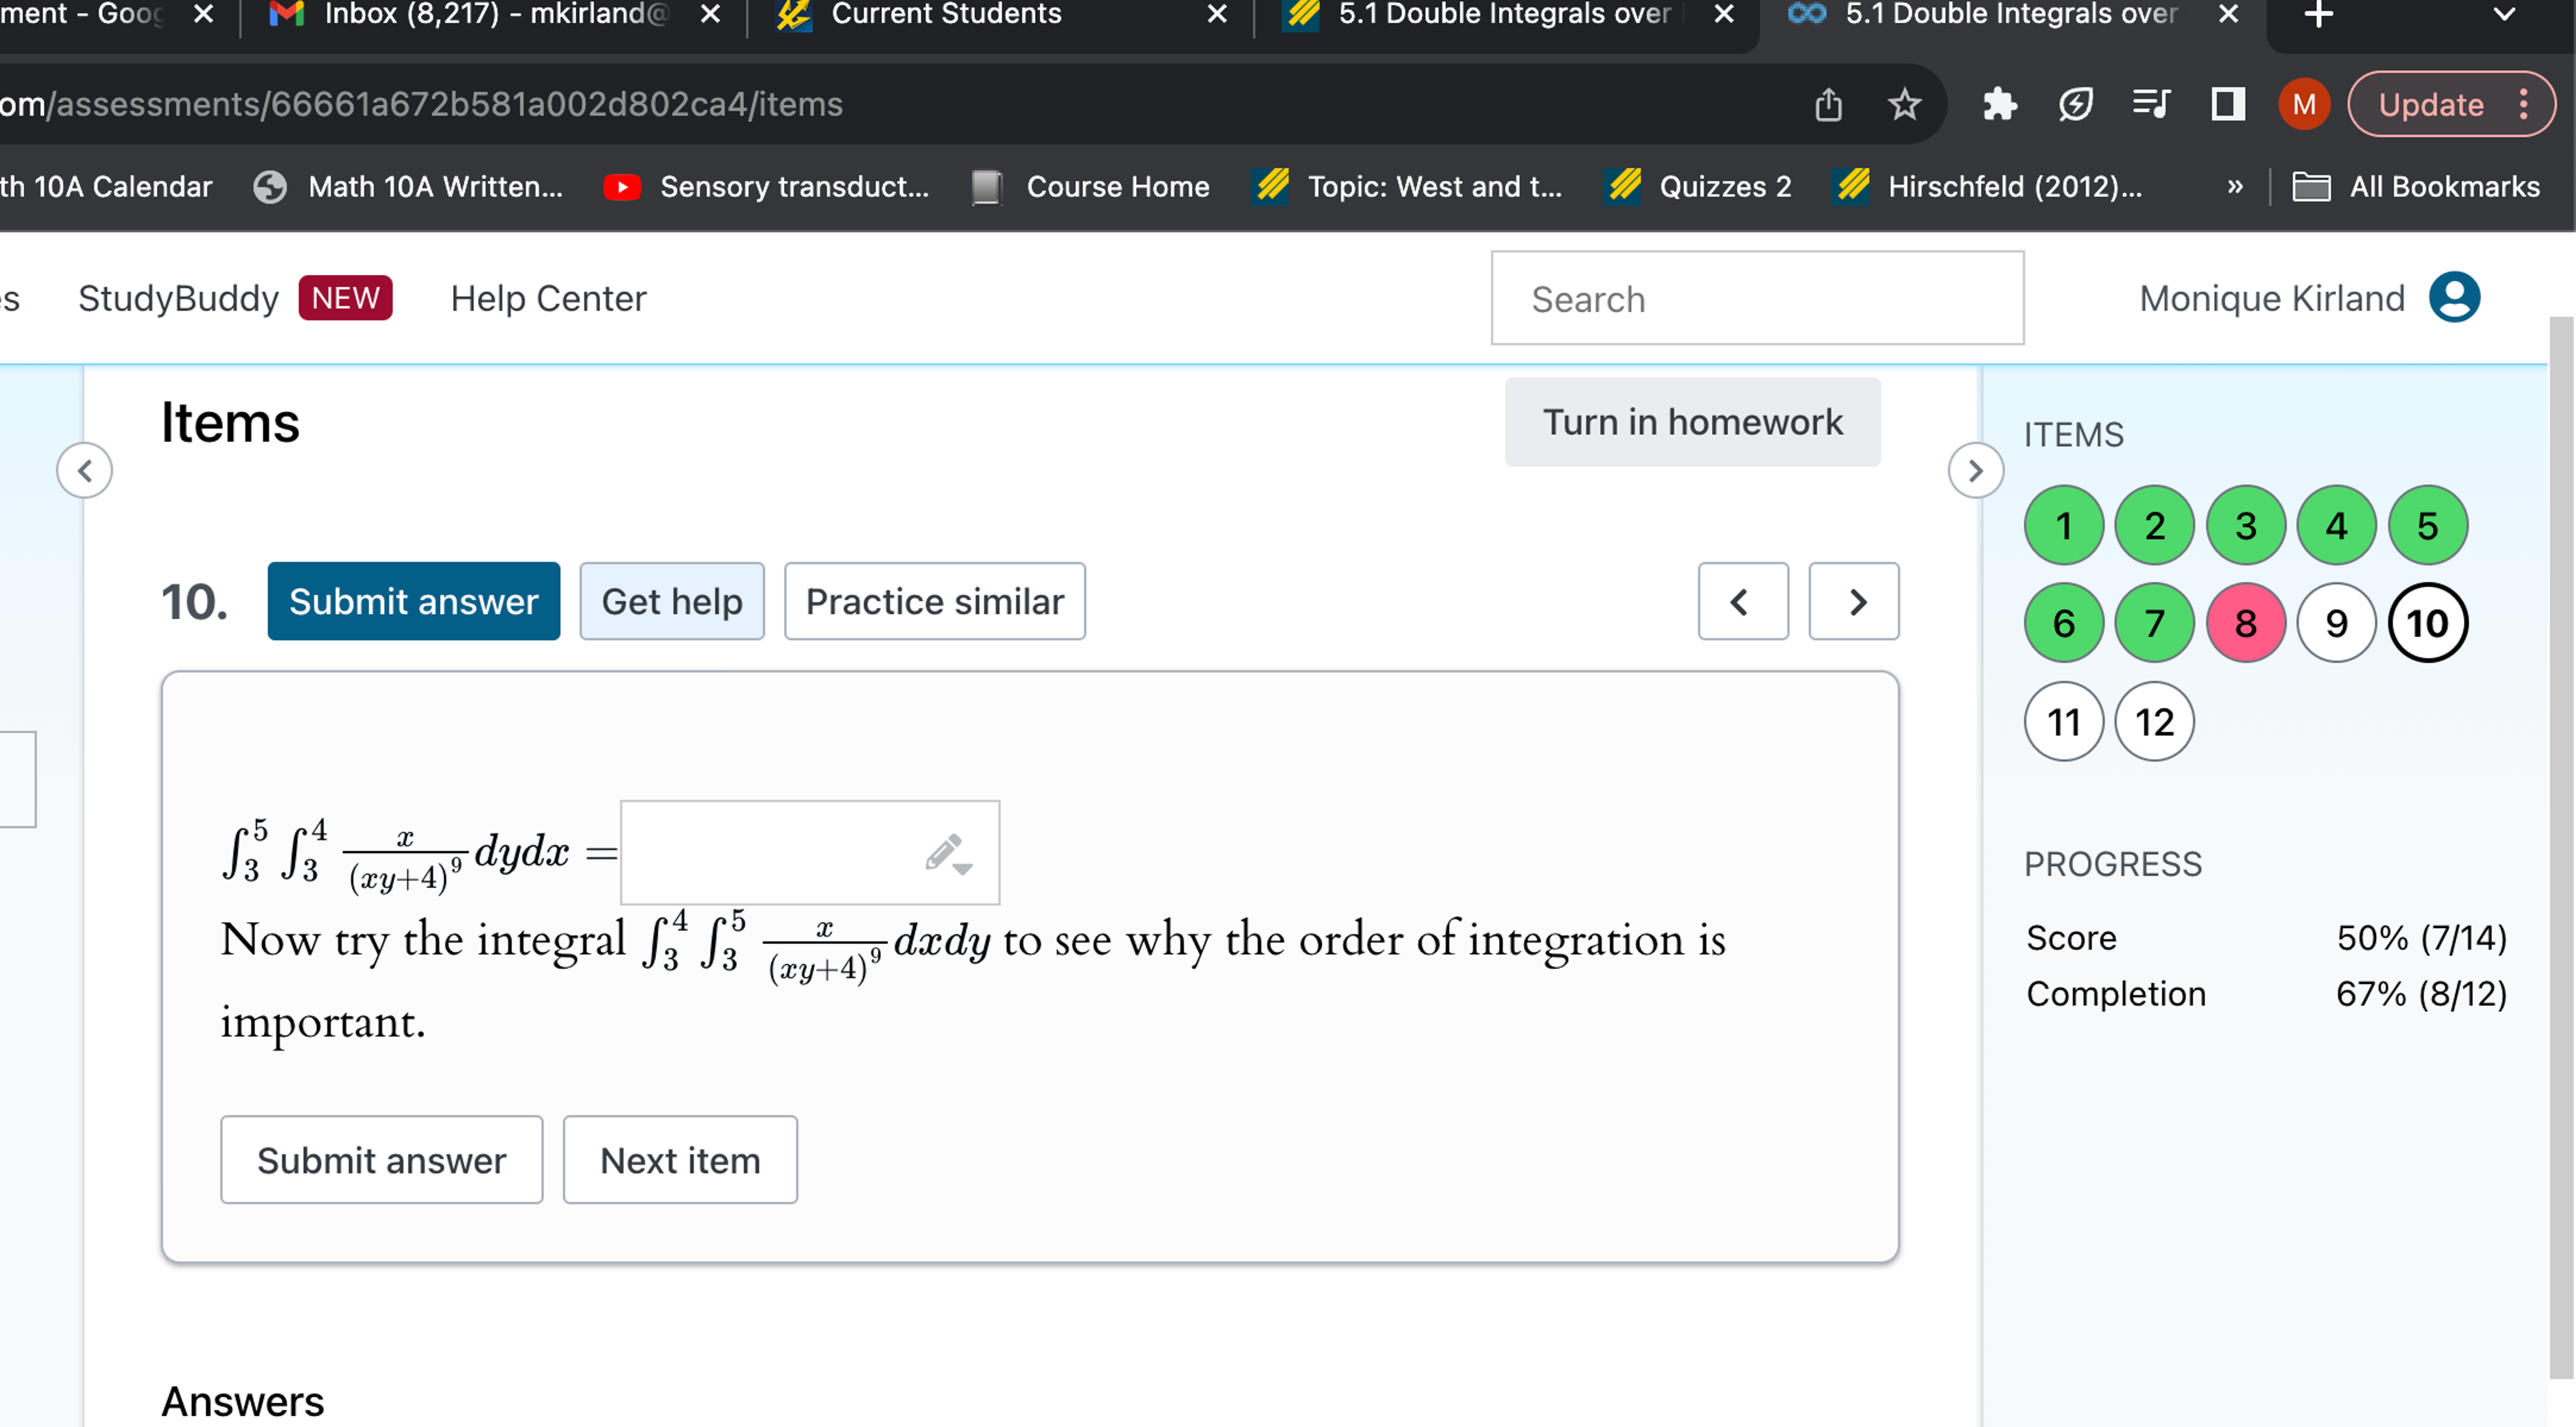Click the Turn in homework button
Screen dimensions: 2576x1427
click(1691, 421)
